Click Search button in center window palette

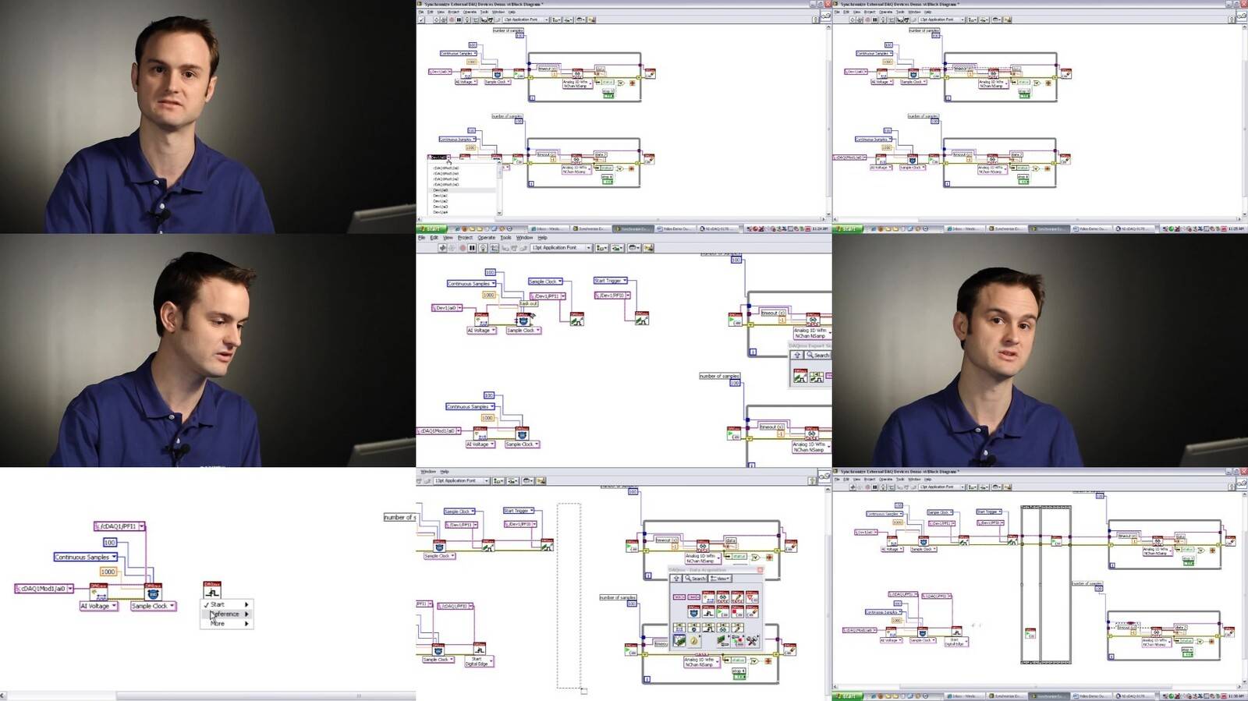click(x=817, y=356)
